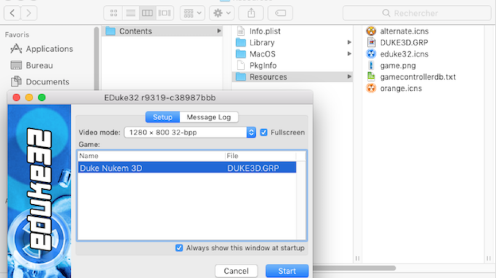Open the gear action menu
The width and height of the screenshot is (496, 278).
point(222,13)
